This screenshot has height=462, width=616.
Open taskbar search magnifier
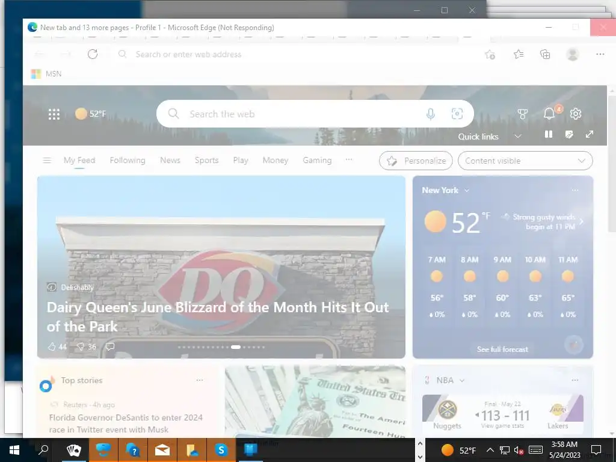tap(43, 450)
